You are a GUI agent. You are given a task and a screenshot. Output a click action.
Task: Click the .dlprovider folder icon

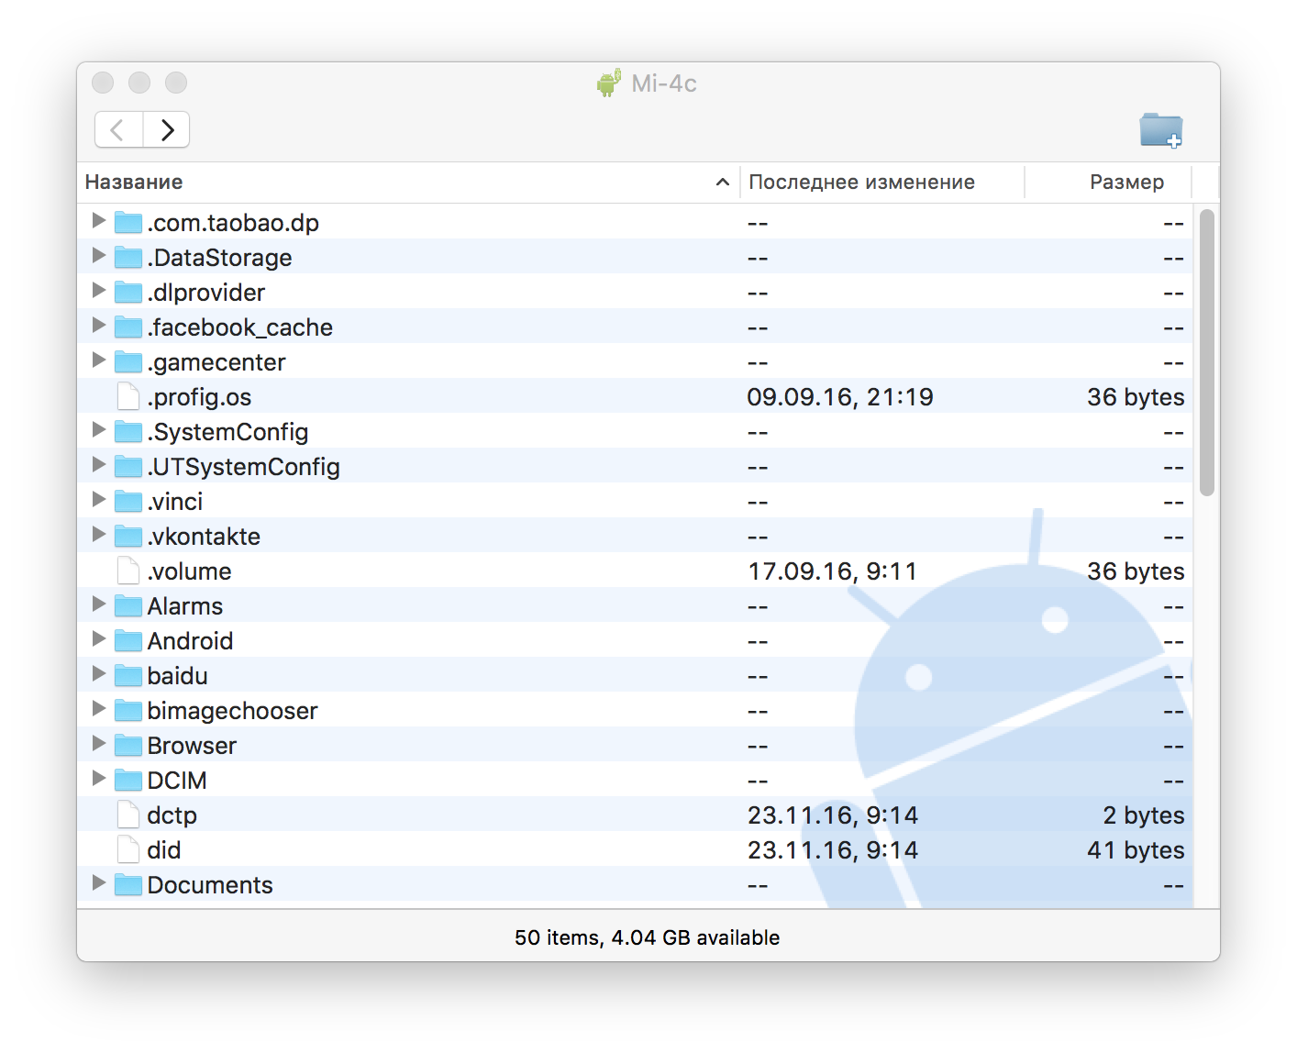pyautogui.click(x=128, y=292)
